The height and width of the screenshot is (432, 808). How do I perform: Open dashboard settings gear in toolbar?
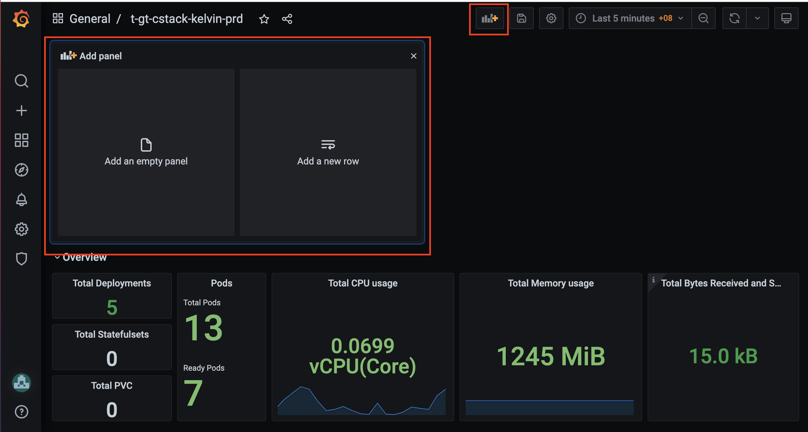(551, 18)
